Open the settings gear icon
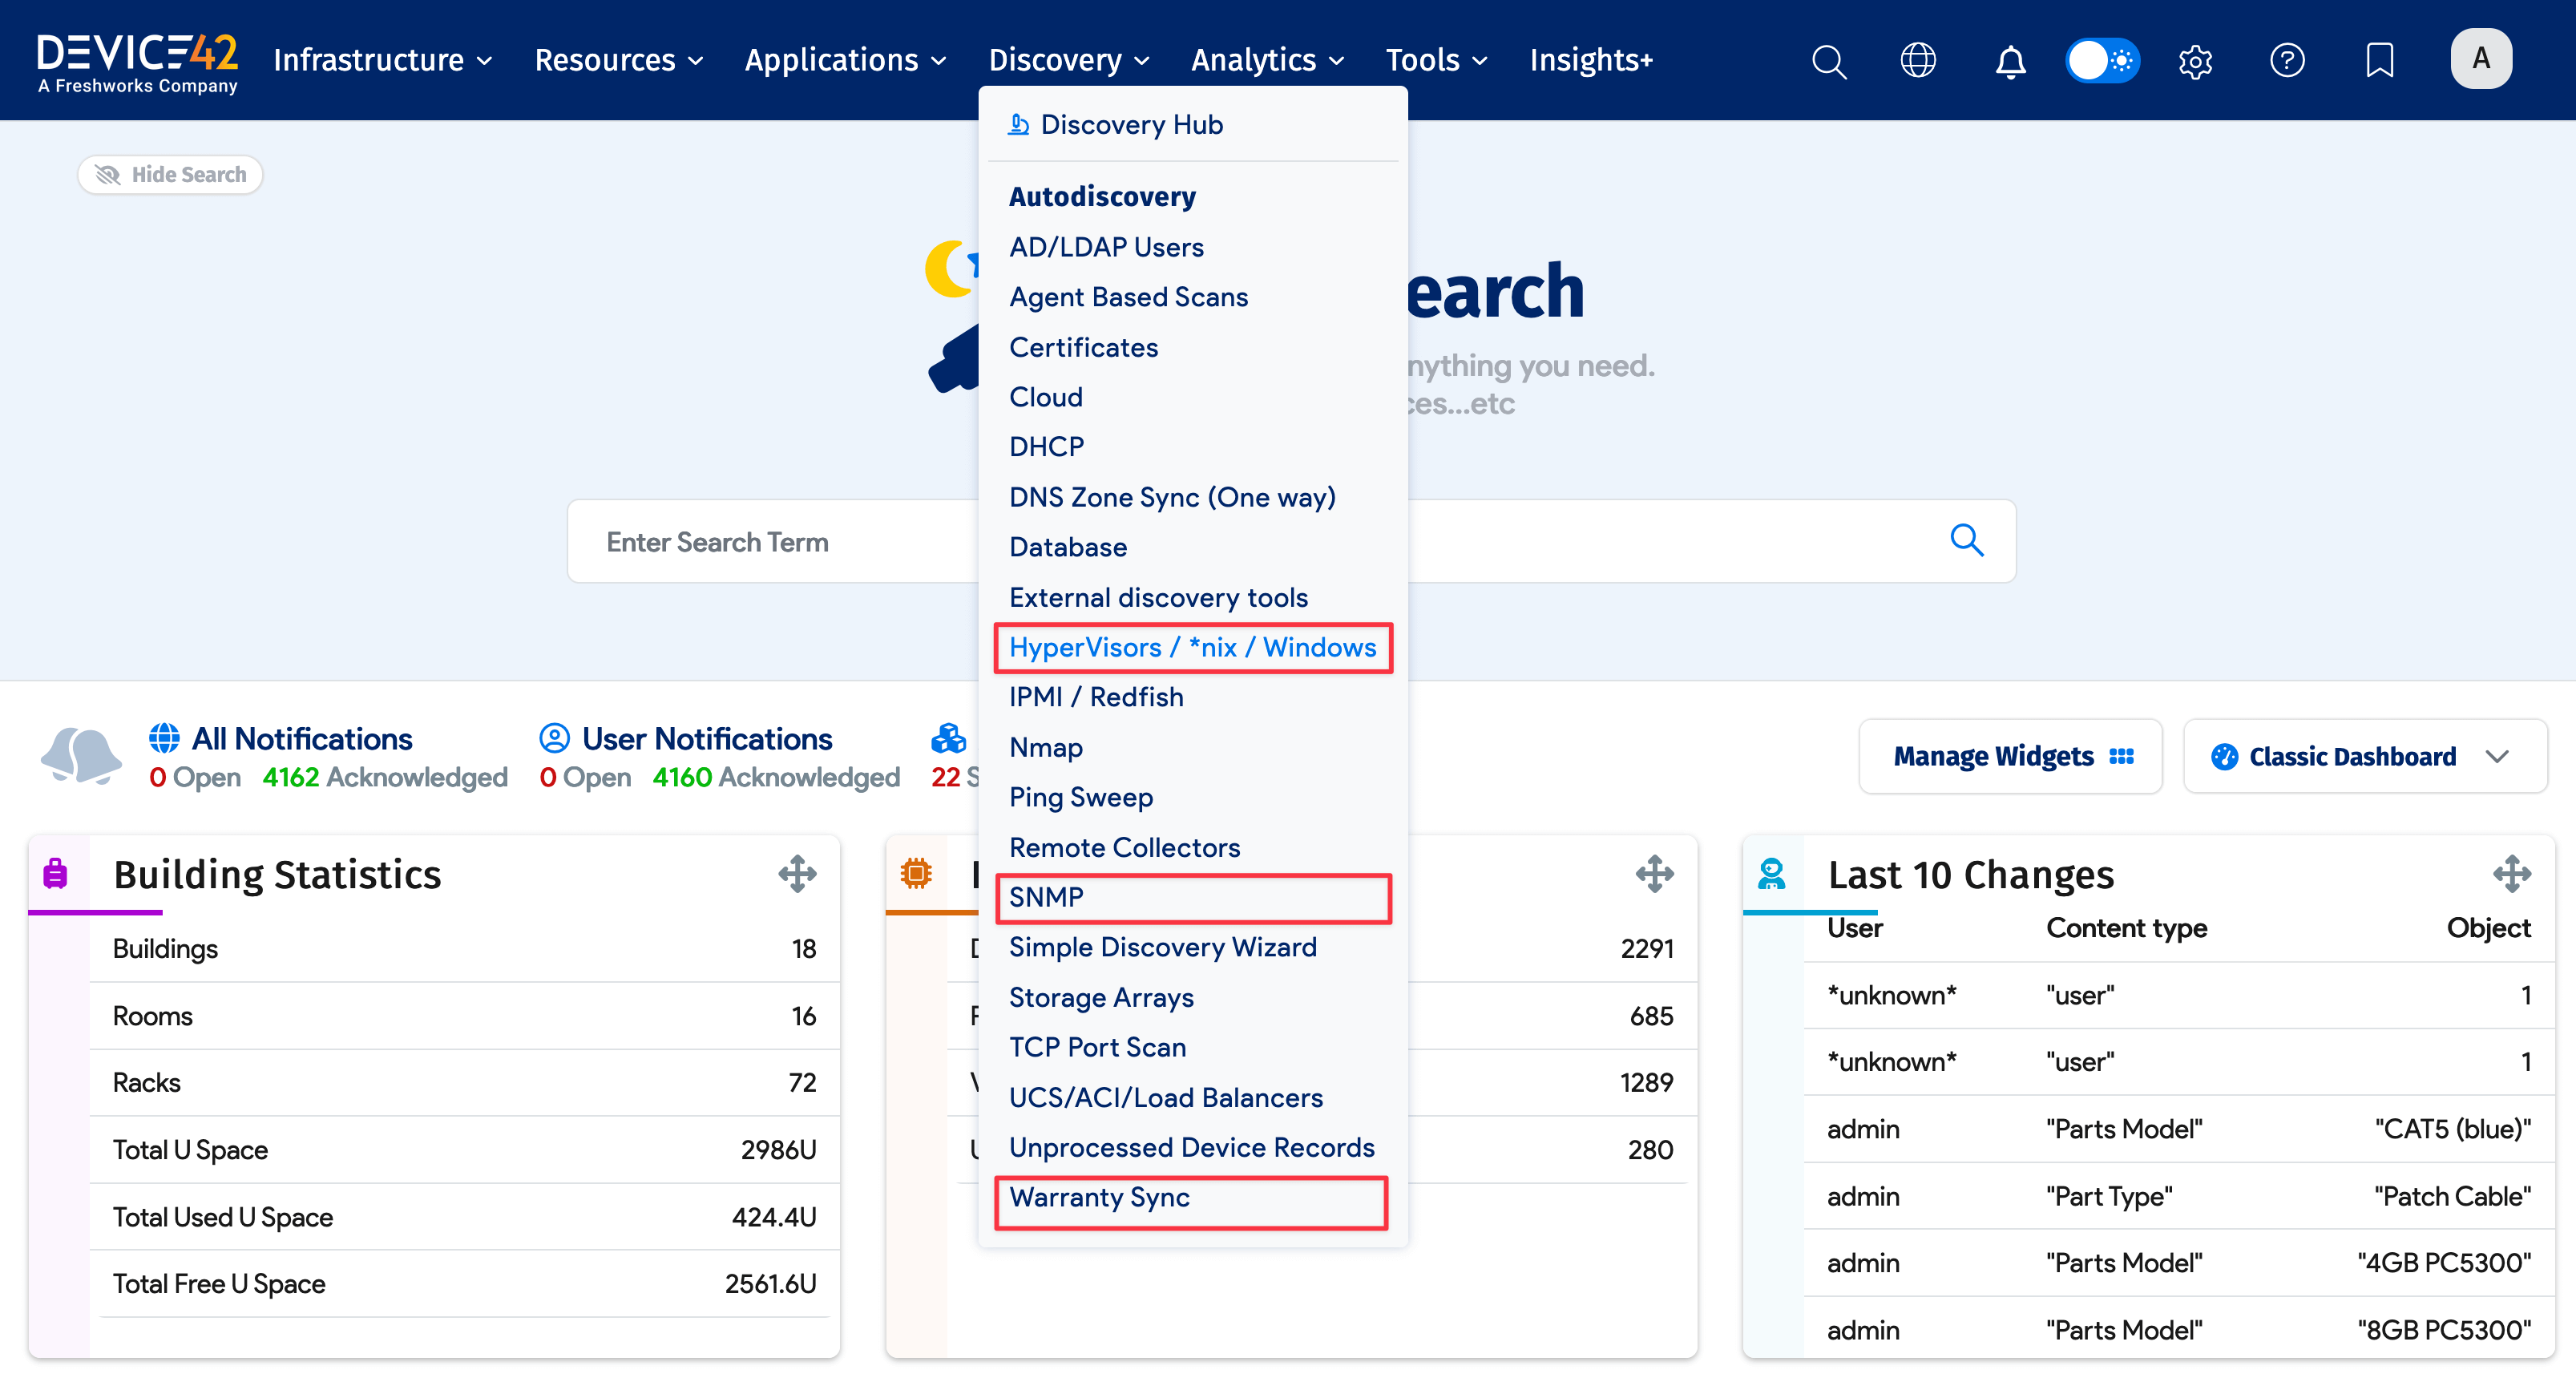The width and height of the screenshot is (2576, 1382). pyautogui.click(x=2195, y=61)
